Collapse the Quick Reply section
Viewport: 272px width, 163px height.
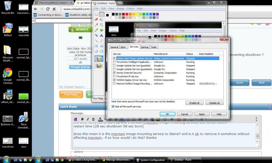(270, 107)
